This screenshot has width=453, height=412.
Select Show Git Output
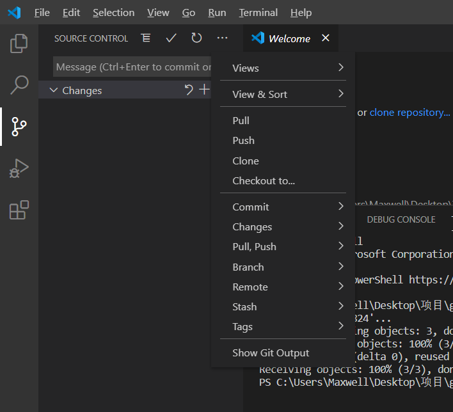[x=283, y=353]
